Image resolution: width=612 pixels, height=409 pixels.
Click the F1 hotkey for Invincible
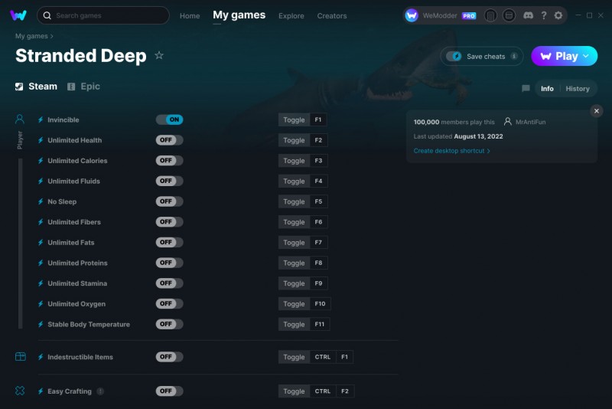pyautogui.click(x=318, y=119)
